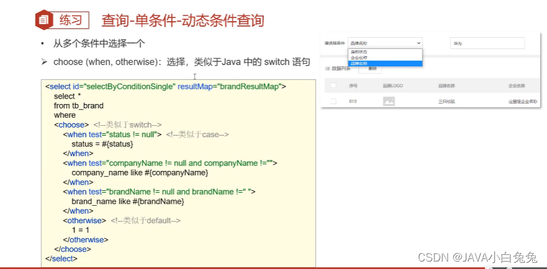Image resolution: width=547 pixels, height=269 pixels.
Task: Click the search input containing 华为
Action: (x=487, y=43)
